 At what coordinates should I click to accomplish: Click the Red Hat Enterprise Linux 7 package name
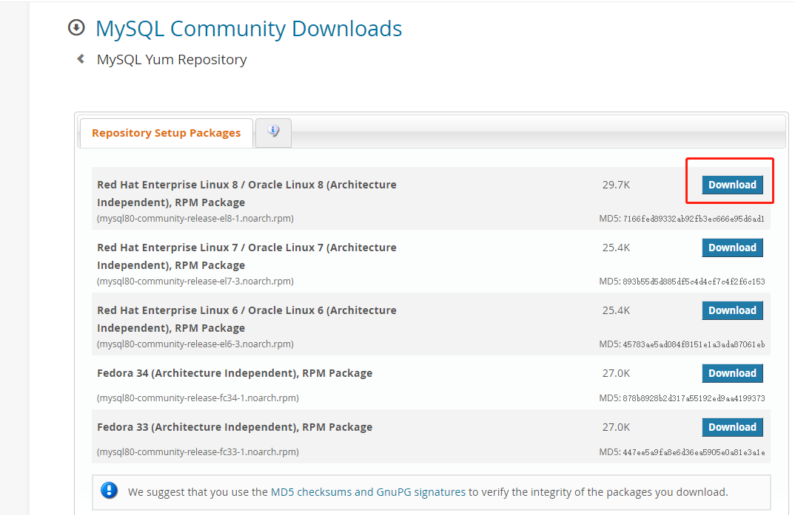[x=247, y=256]
